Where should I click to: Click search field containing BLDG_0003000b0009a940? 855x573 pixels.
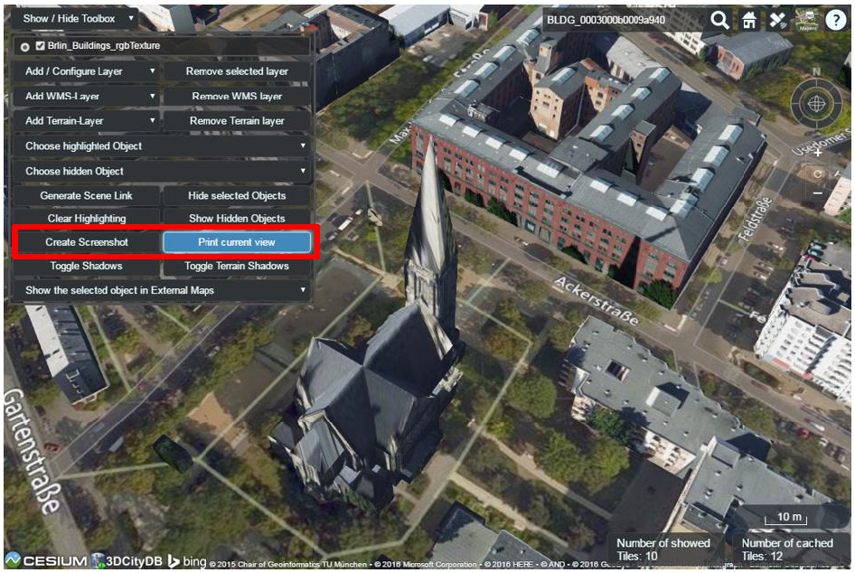pos(625,20)
